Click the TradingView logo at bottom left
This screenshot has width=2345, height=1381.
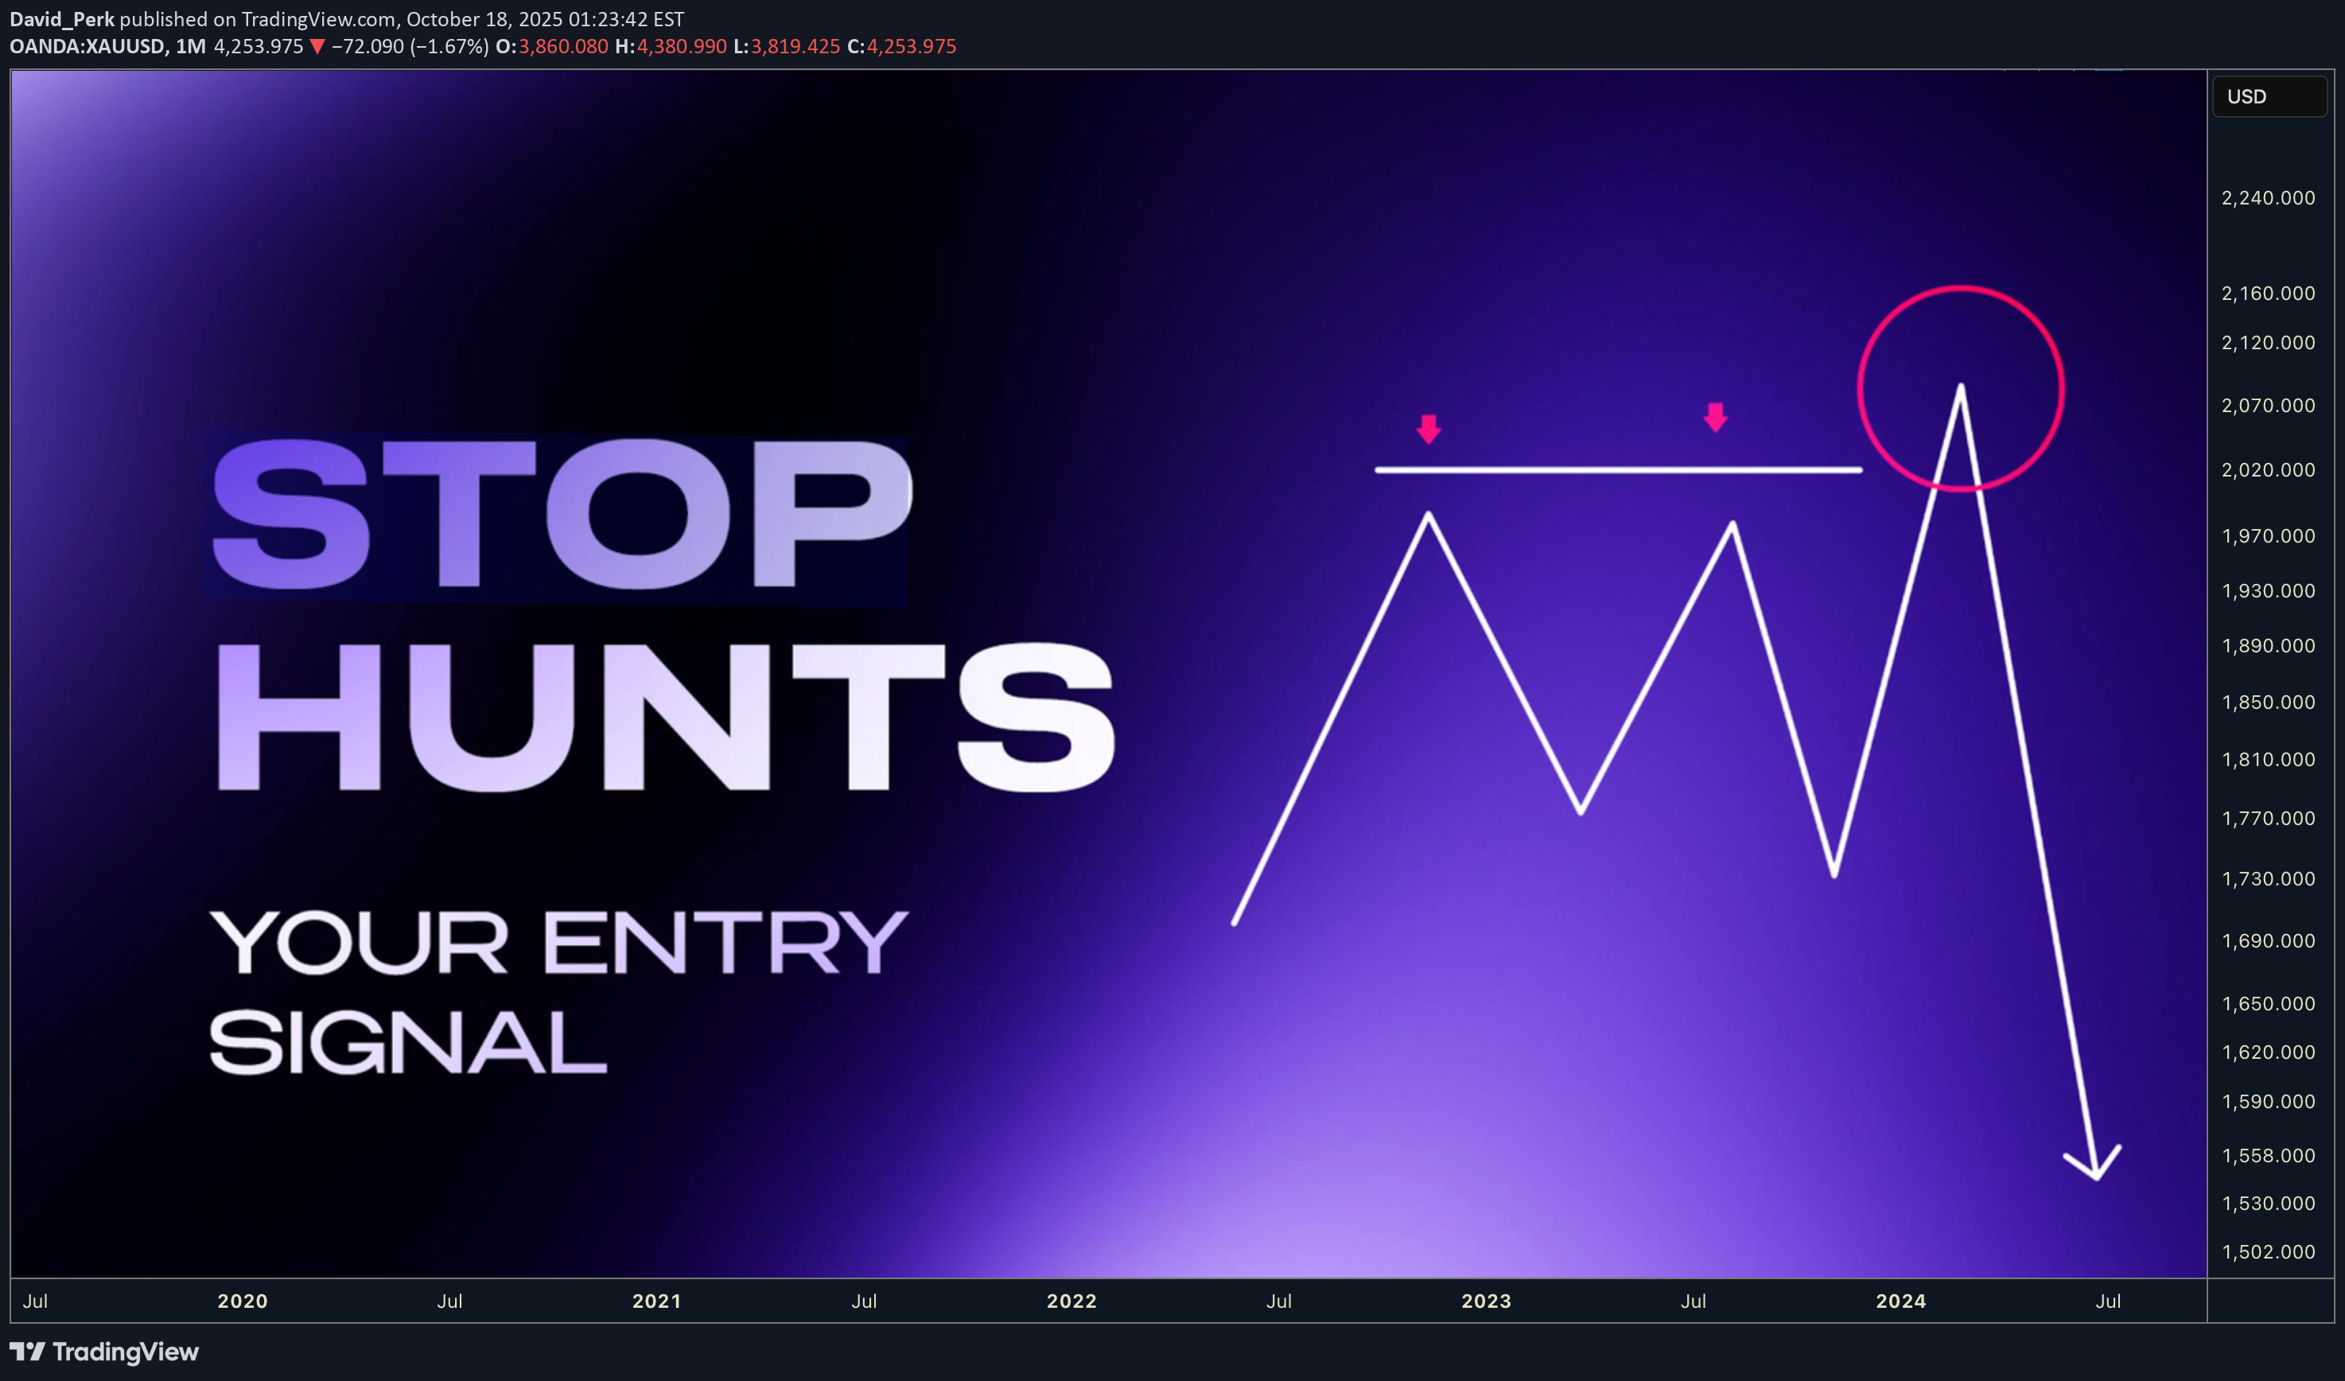tap(104, 1352)
